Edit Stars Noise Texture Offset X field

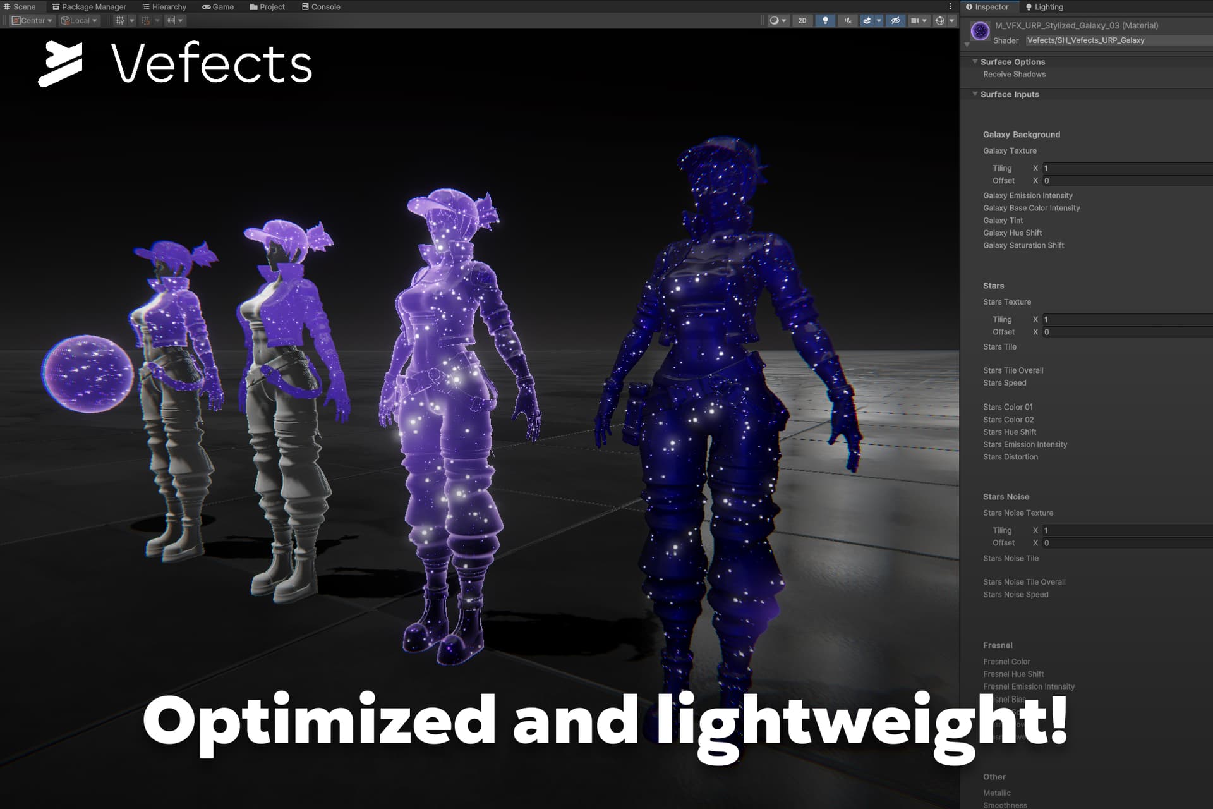coord(1127,543)
